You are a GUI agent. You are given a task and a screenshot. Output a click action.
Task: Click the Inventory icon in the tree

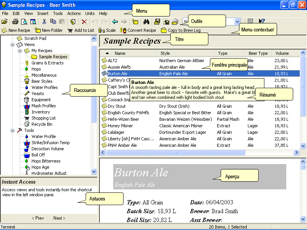(x=27, y=112)
